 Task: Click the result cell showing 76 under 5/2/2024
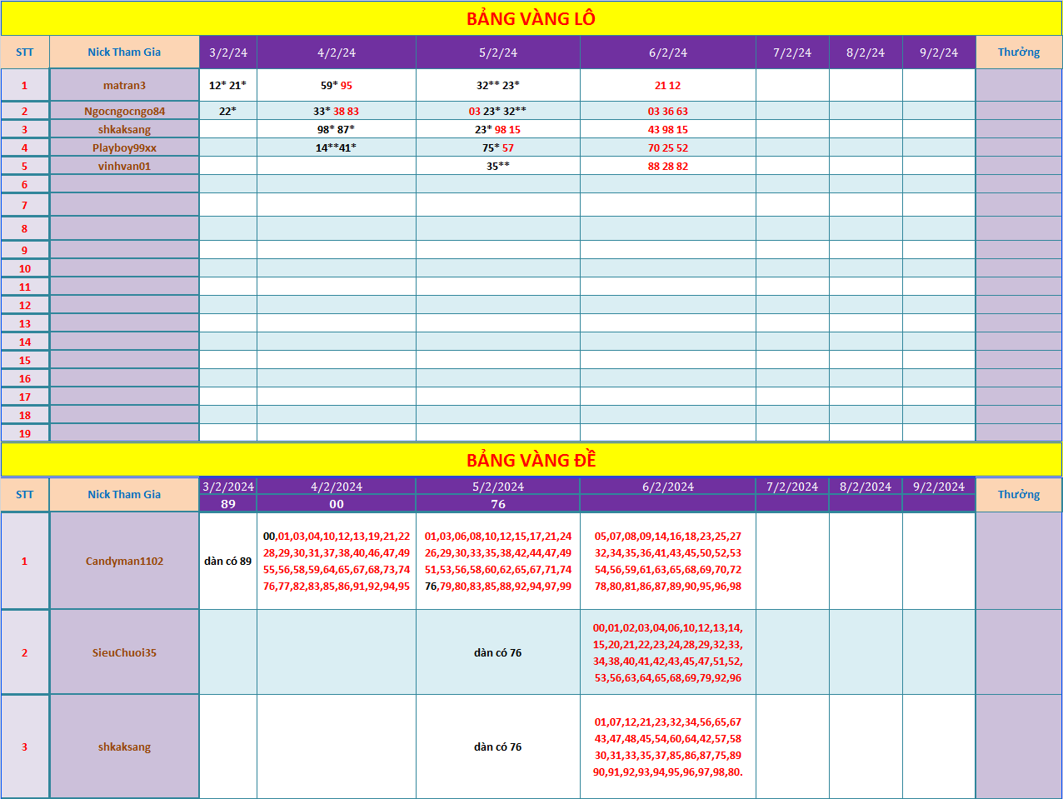pyautogui.click(x=497, y=504)
